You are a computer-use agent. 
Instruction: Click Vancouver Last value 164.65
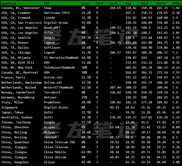point(115,8)
